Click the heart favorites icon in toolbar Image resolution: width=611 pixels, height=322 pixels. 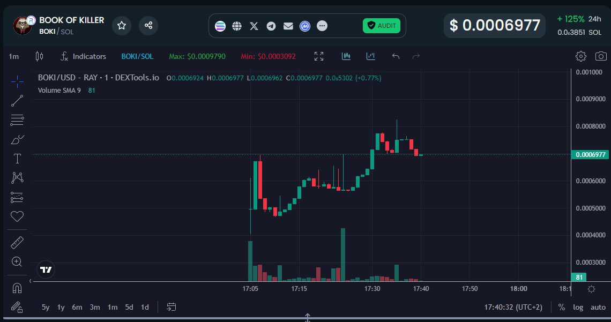pyautogui.click(x=17, y=216)
